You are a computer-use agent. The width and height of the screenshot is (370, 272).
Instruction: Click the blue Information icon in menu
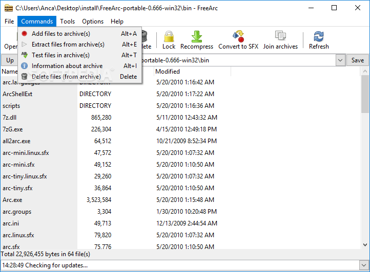pyautogui.click(x=24, y=66)
